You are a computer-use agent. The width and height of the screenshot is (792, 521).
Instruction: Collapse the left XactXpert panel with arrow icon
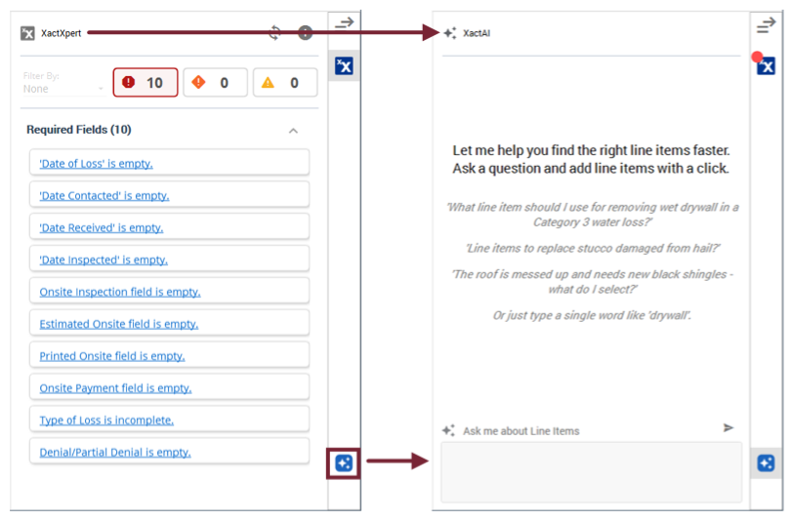[x=345, y=23]
